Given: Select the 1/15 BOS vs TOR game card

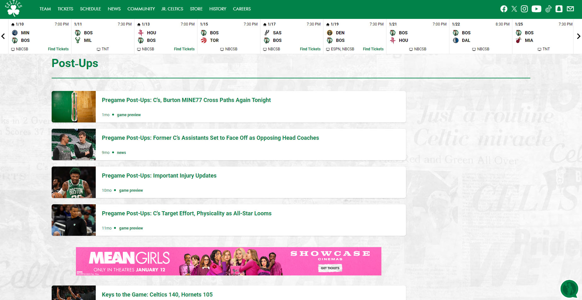Looking at the screenshot, I should pyautogui.click(x=229, y=36).
